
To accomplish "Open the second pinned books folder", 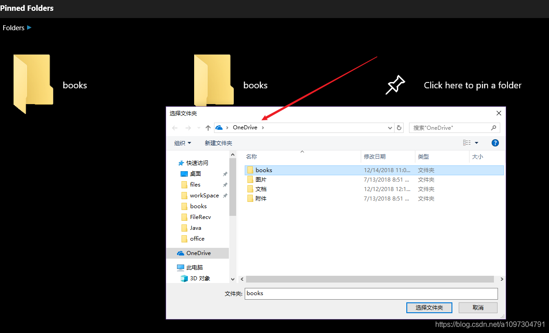I will [x=231, y=81].
